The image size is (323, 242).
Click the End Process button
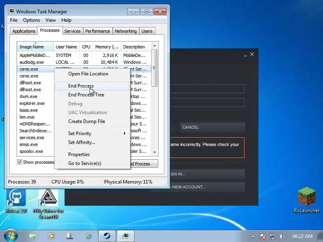click(x=144, y=164)
